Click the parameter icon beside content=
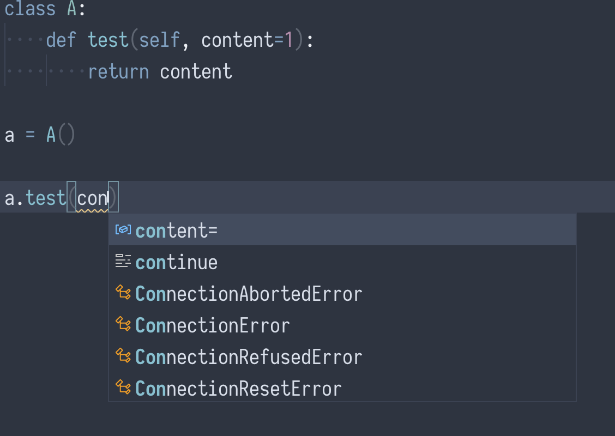Viewport: 615px width, 436px height. [x=123, y=230]
